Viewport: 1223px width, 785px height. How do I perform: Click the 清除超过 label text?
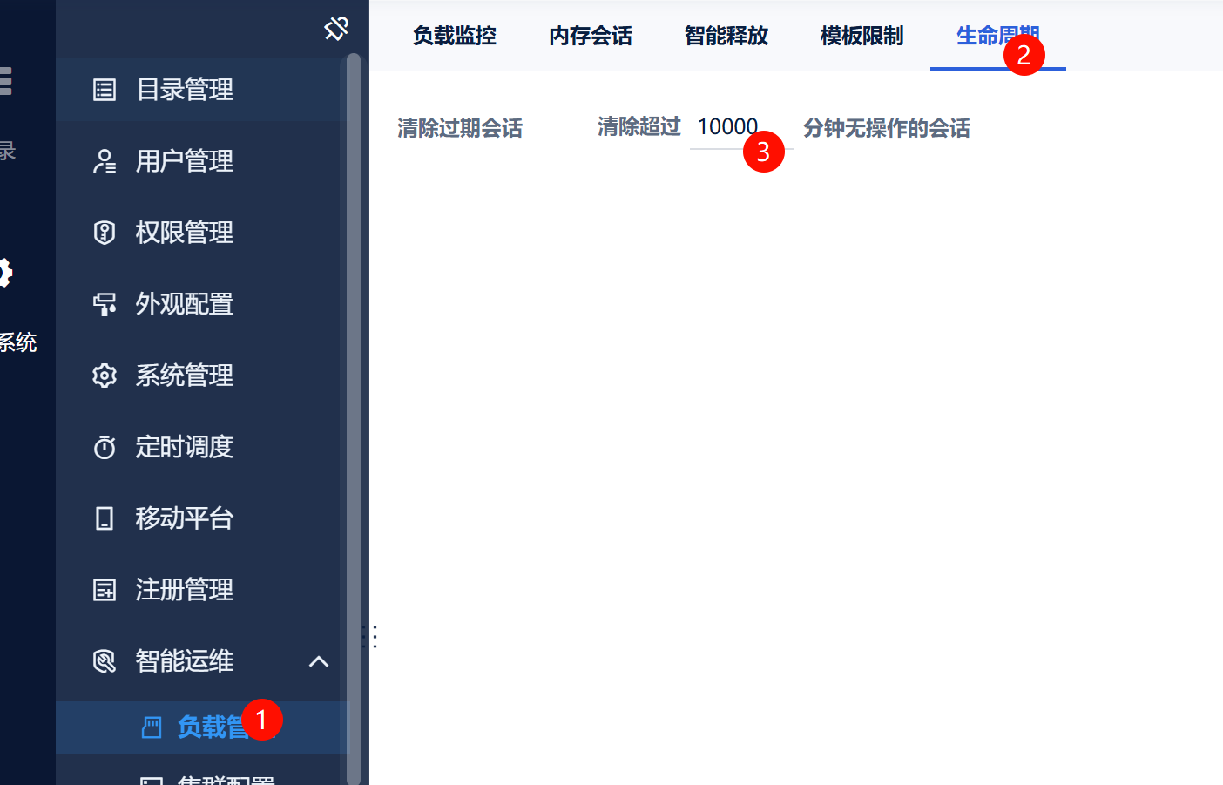639,126
